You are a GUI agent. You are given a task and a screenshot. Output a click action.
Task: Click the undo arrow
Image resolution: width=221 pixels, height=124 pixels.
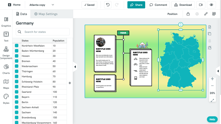(x=108, y=5)
